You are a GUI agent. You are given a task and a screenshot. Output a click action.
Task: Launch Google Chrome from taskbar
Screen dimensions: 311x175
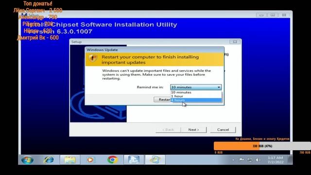tap(112, 160)
